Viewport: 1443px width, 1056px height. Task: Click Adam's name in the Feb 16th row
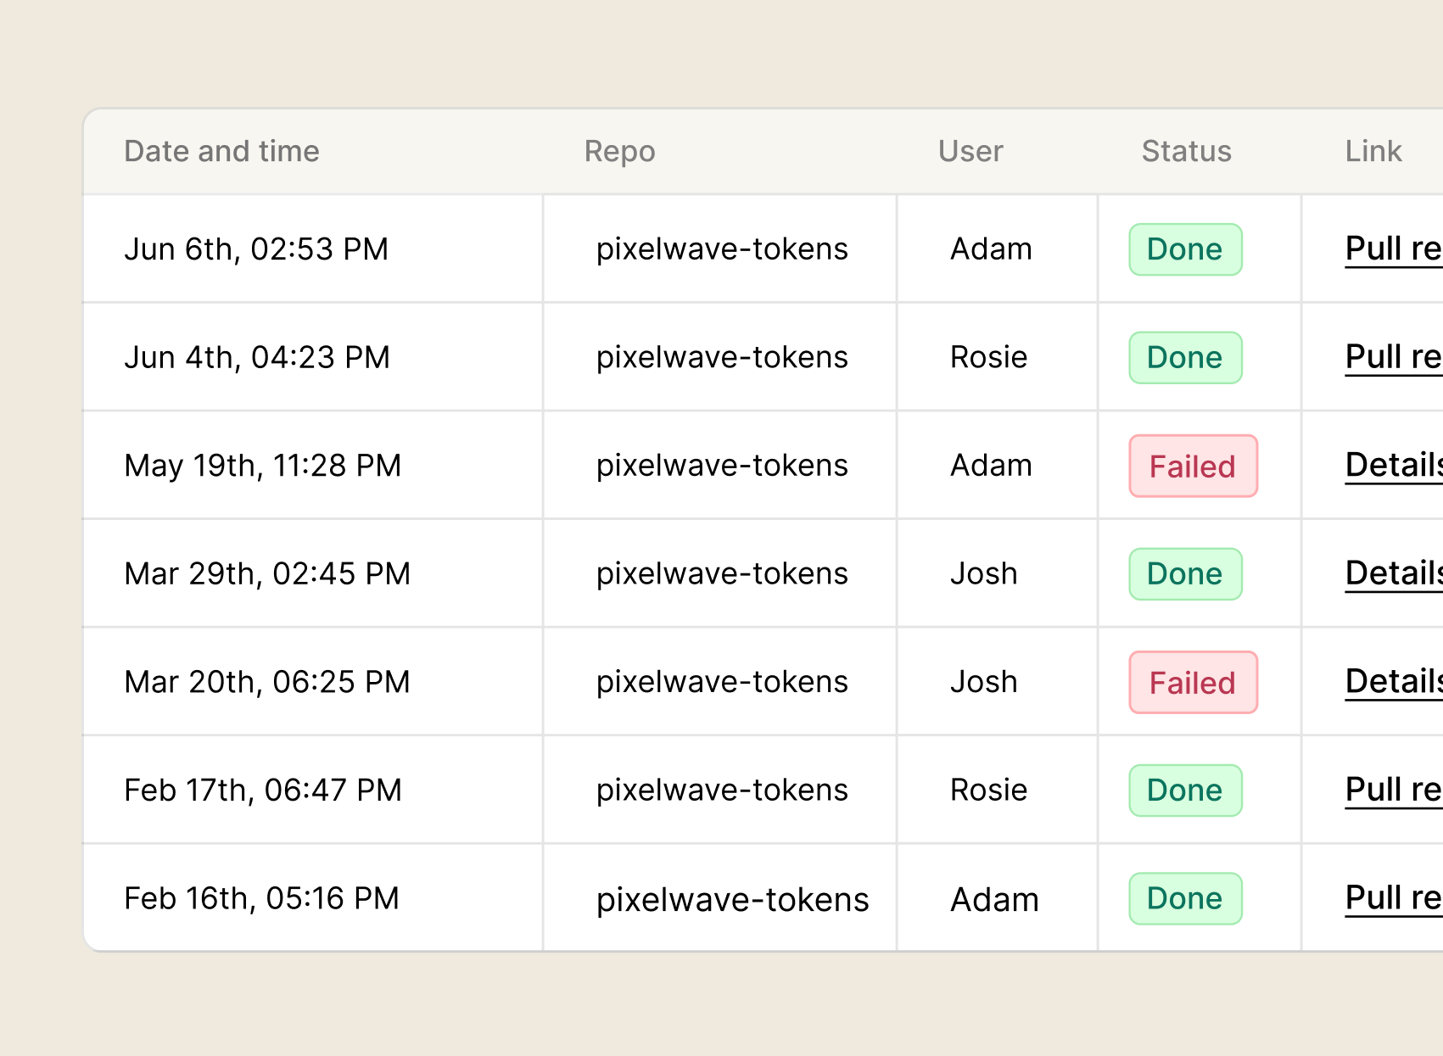[x=994, y=898]
